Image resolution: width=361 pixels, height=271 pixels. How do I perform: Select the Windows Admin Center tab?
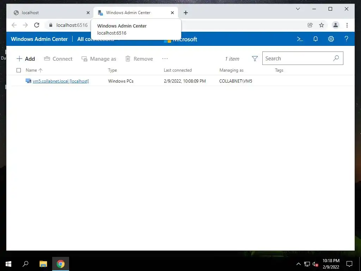tap(136, 13)
